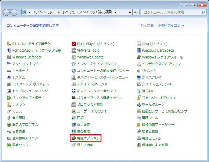Click the アクション センター flag icon
Image resolution: width=209 pixels, height=162 pixels.
click(9, 64)
